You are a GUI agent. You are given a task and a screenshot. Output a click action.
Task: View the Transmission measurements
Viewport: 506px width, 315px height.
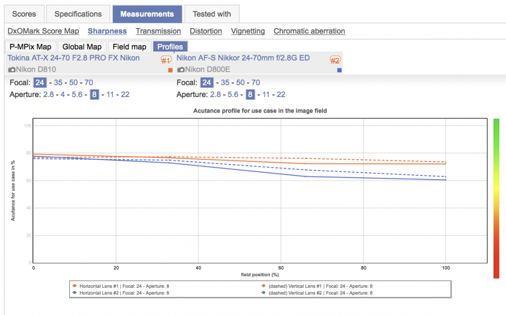[x=158, y=31]
